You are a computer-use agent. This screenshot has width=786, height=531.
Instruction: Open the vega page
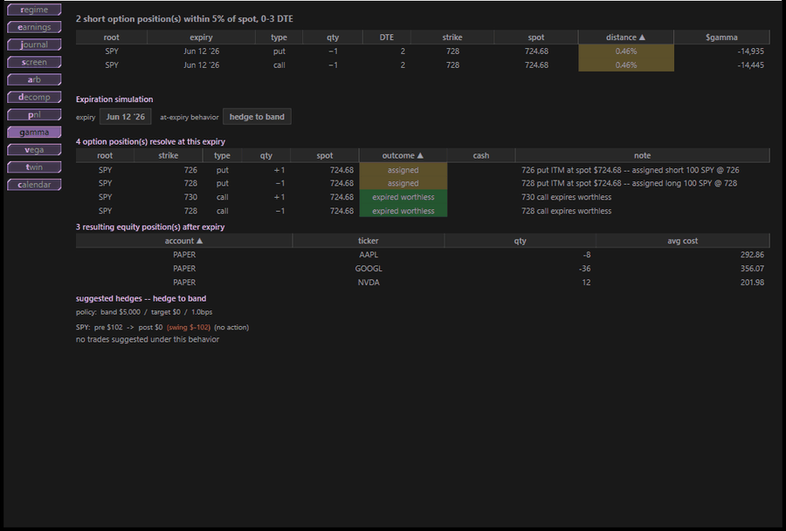(x=34, y=150)
